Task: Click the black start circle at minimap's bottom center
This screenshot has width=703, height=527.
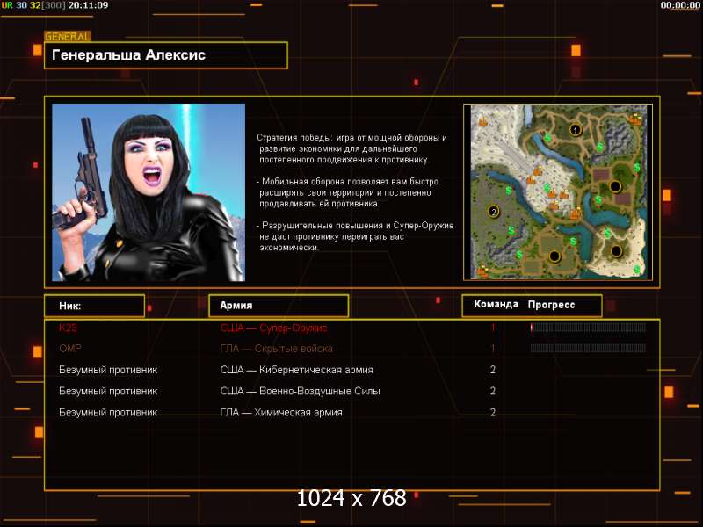Action: click(554, 256)
